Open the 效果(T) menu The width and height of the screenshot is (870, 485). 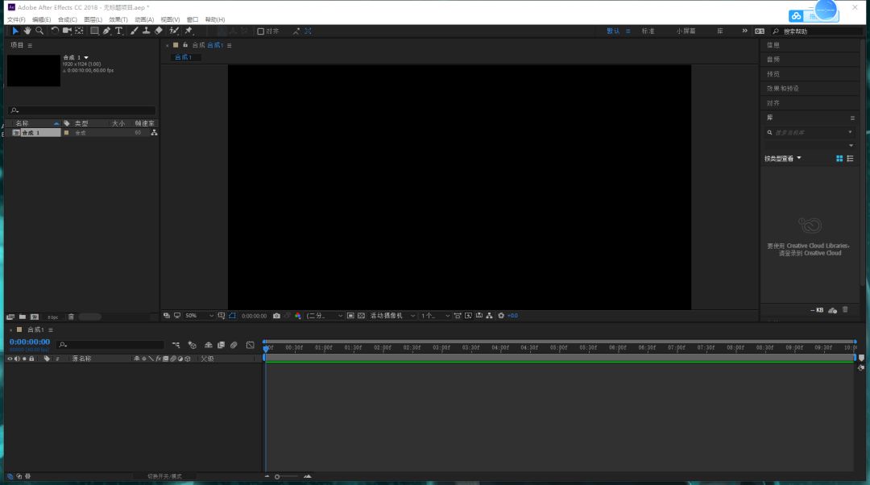[118, 19]
